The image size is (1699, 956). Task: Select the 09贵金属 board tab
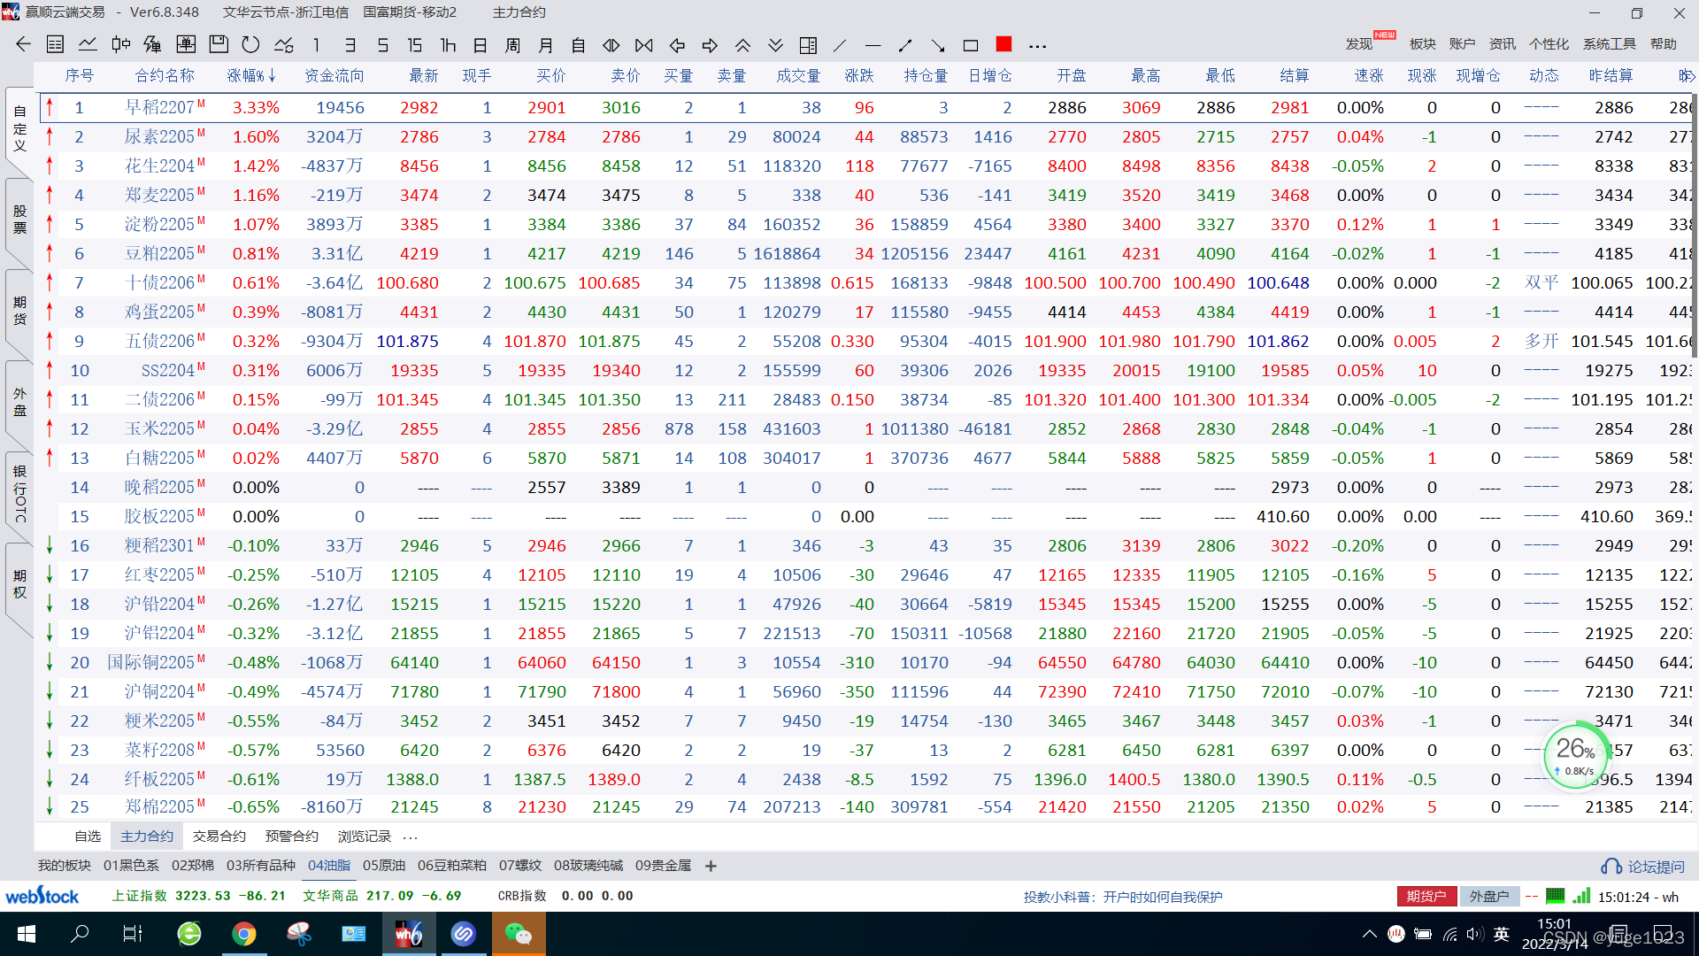click(663, 866)
